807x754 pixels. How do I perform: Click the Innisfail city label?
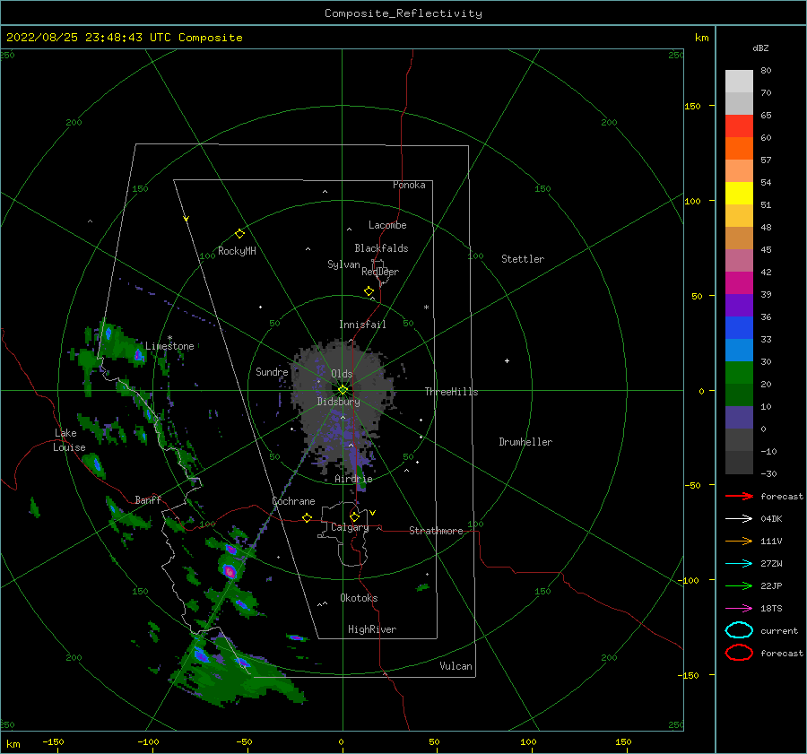click(362, 325)
